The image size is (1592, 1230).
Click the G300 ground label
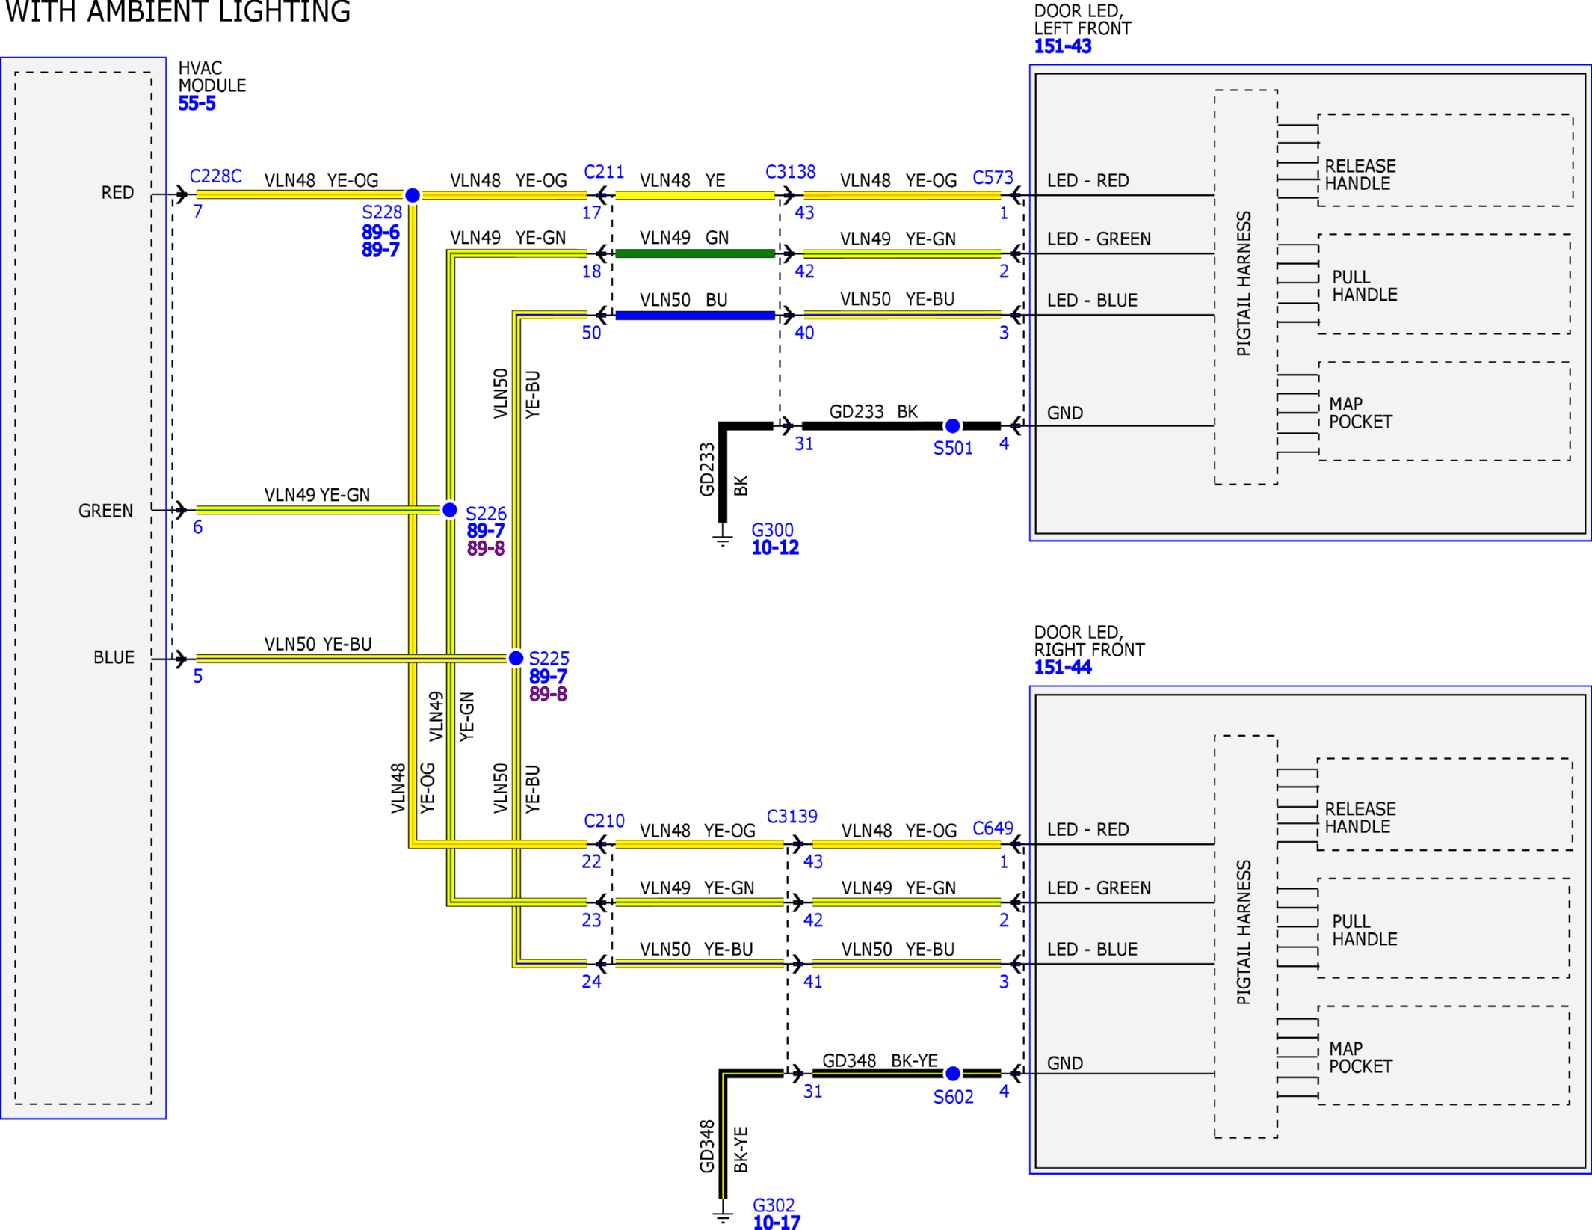click(772, 530)
